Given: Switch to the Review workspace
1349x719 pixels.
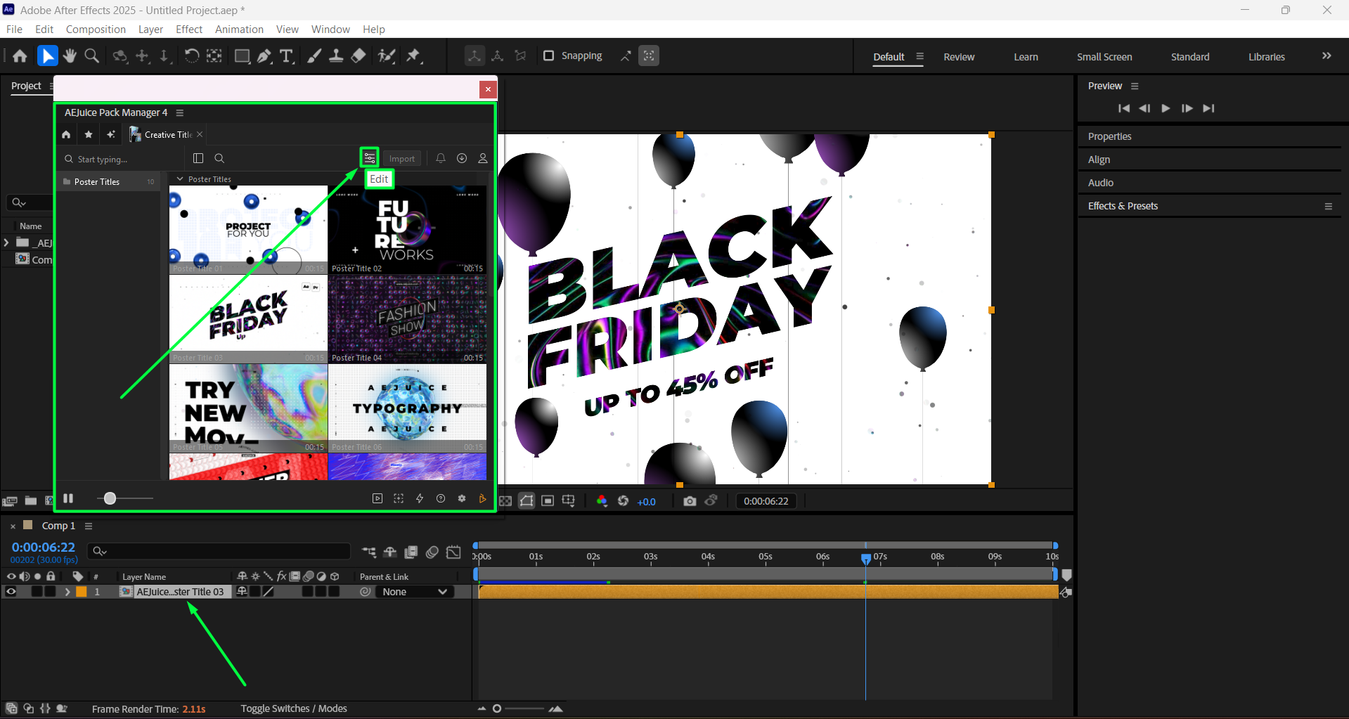Looking at the screenshot, I should point(958,57).
